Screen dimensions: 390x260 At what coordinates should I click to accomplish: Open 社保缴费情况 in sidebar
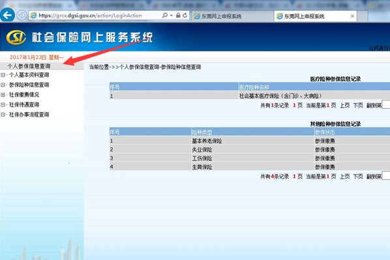point(24,94)
